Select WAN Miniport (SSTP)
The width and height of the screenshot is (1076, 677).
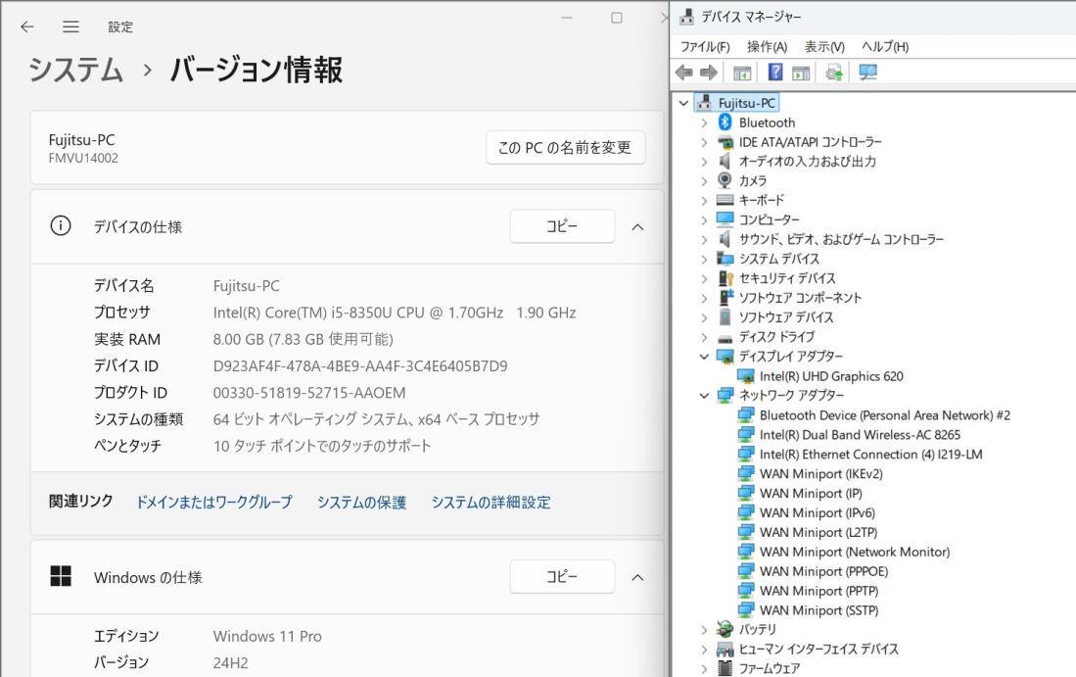point(819,610)
